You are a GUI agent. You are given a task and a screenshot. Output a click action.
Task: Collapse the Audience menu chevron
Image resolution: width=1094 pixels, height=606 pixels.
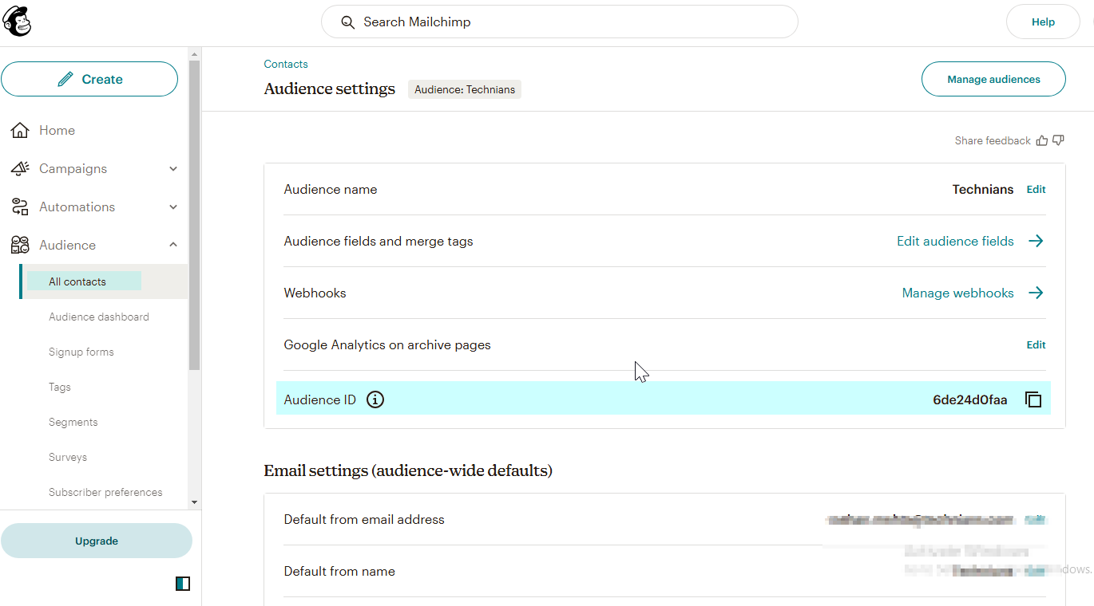[x=173, y=245]
